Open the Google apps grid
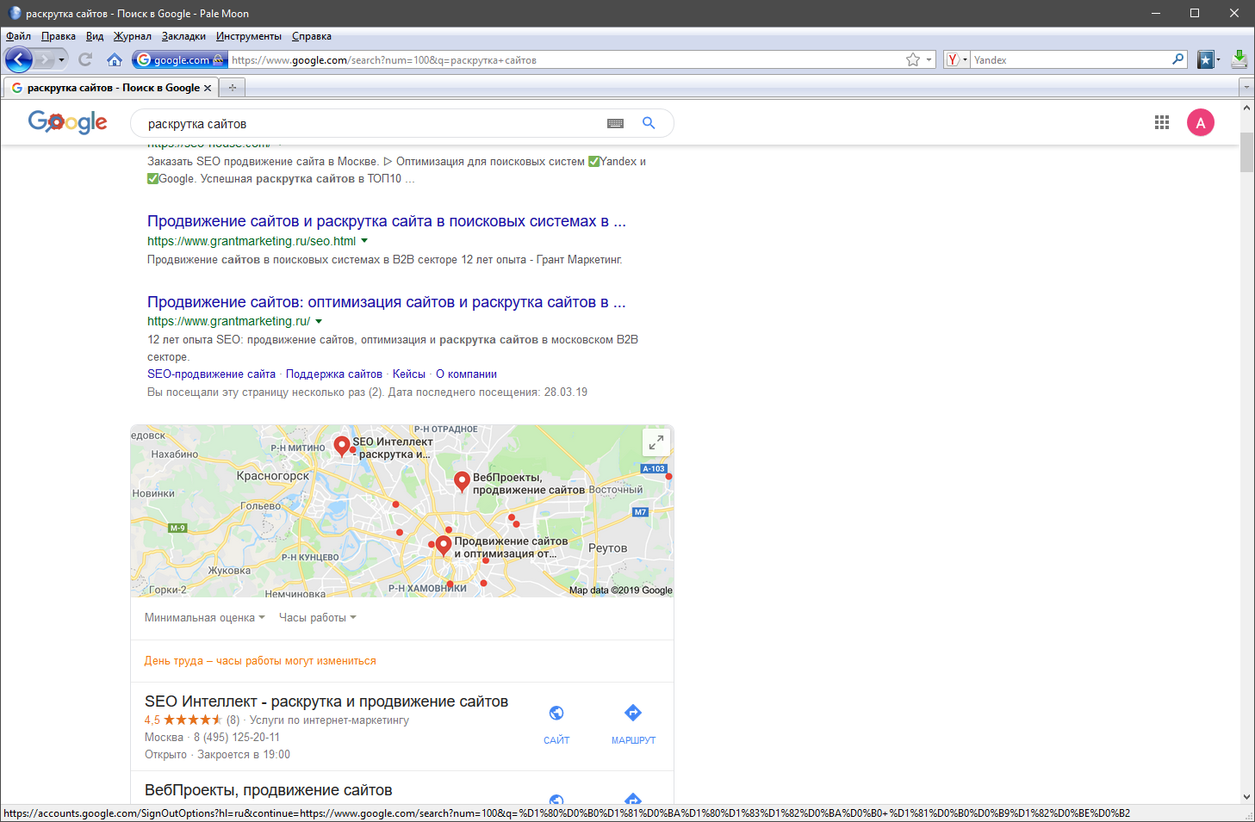Screen dimensions: 1255x822 click(x=1162, y=122)
